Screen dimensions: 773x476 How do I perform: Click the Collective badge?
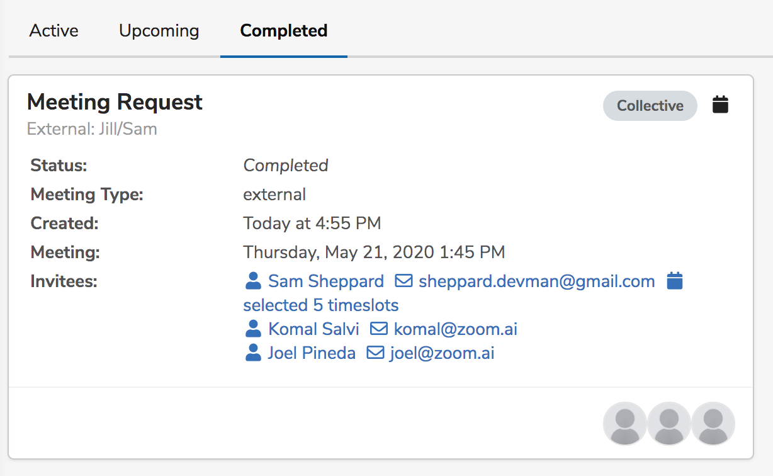point(650,106)
